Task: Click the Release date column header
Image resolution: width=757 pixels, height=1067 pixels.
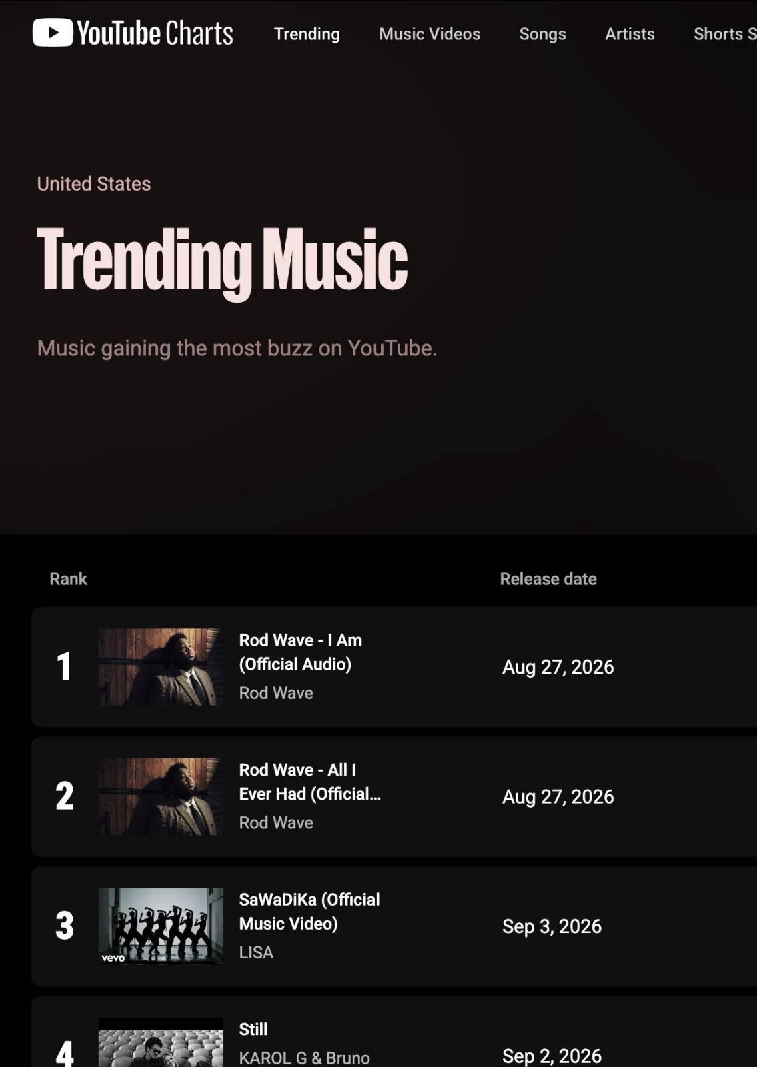Action: 548,579
